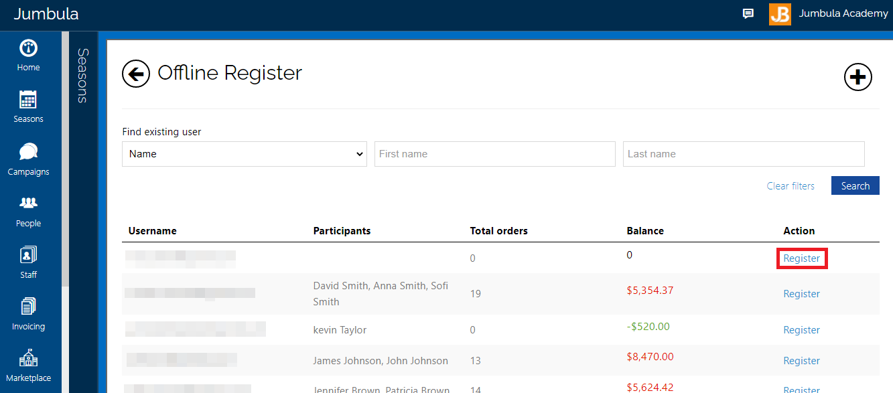Click the Jumbula brand title
The image size is (893, 393).
point(46,14)
